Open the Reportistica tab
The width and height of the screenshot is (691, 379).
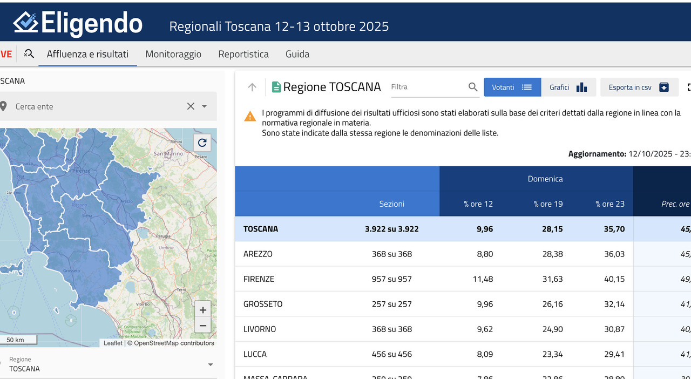point(243,54)
